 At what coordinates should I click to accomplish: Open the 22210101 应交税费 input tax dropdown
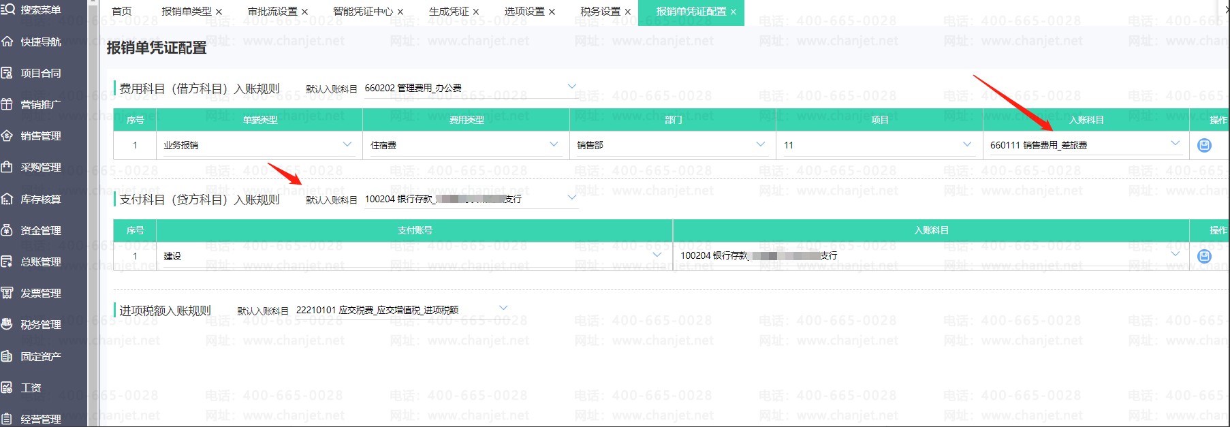(403, 310)
